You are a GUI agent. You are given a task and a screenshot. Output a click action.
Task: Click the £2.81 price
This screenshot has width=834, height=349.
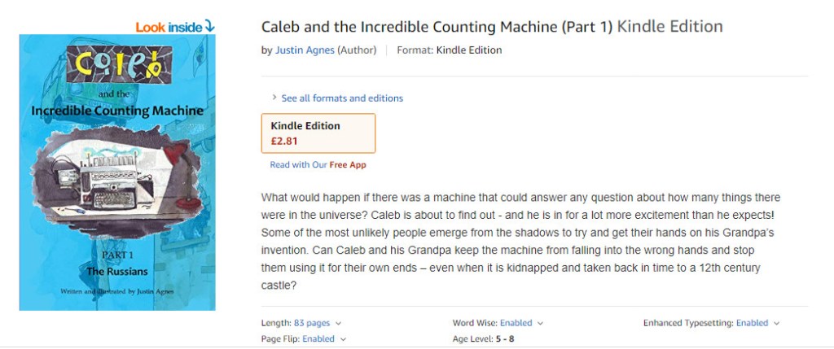coord(284,141)
